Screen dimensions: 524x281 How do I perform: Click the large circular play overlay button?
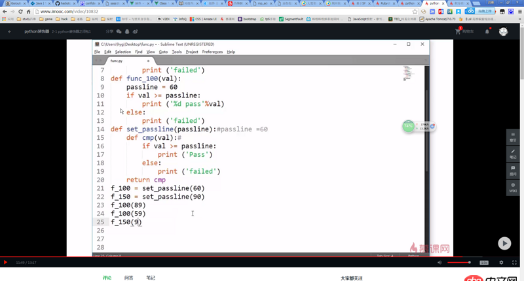pyautogui.click(x=504, y=243)
